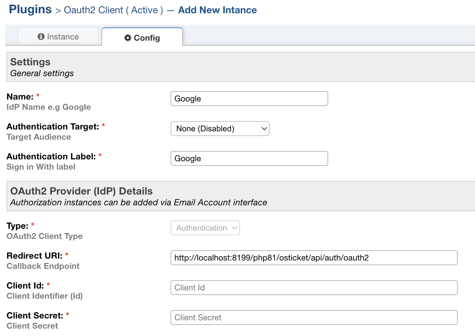Click the Settings section header
The image size is (475, 336).
(x=30, y=62)
